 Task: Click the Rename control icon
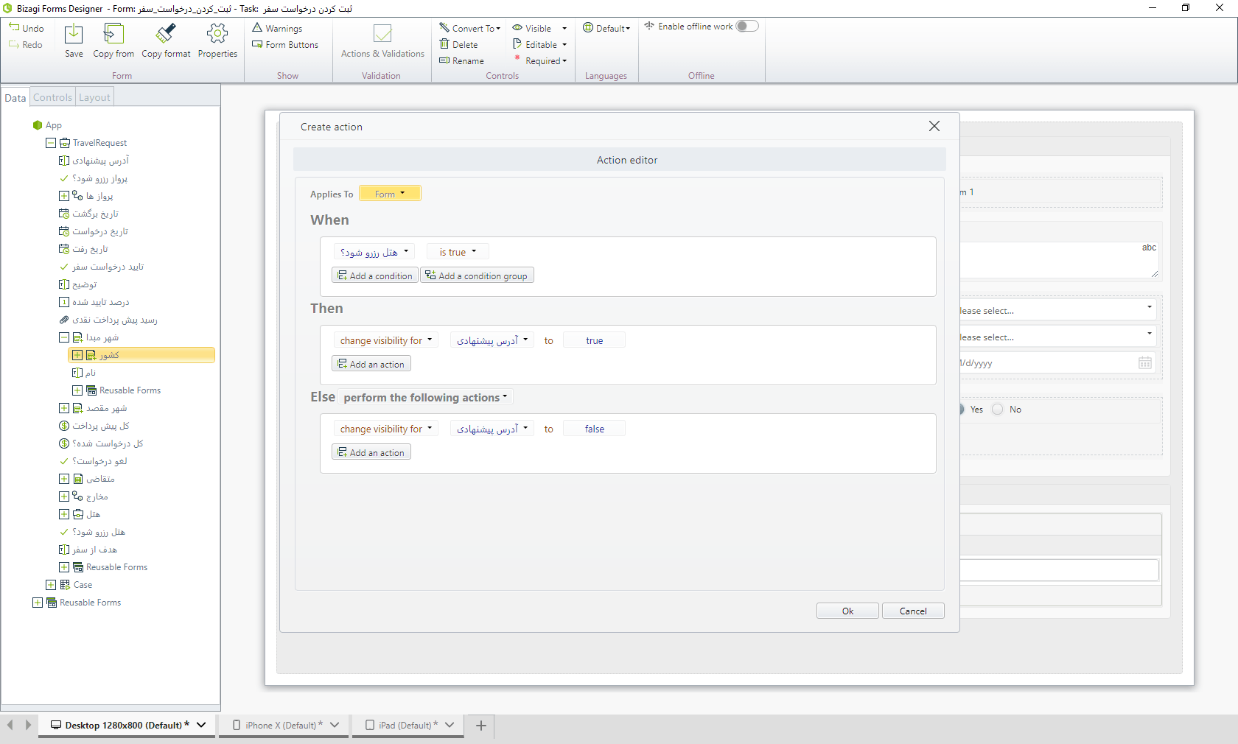[x=444, y=60]
